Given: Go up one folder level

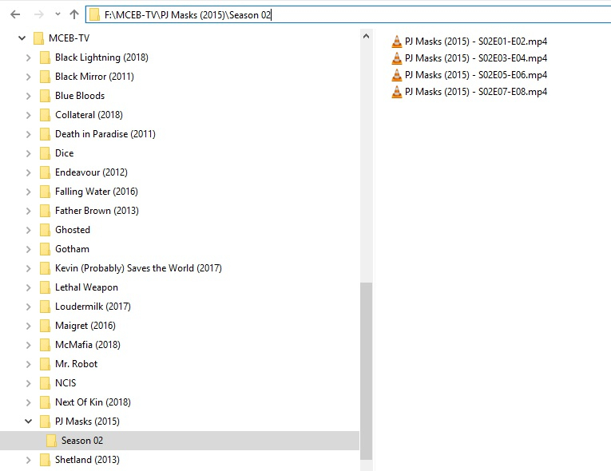Looking at the screenshot, I should tap(74, 14).
